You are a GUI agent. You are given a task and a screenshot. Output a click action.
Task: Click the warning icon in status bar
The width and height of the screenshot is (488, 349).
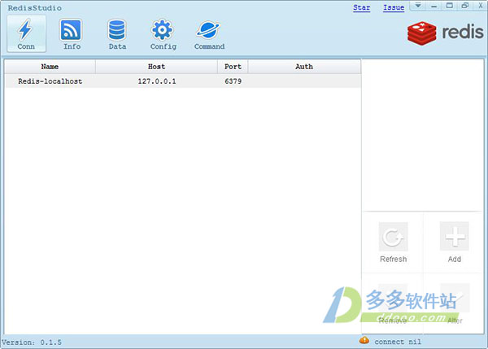click(x=364, y=340)
